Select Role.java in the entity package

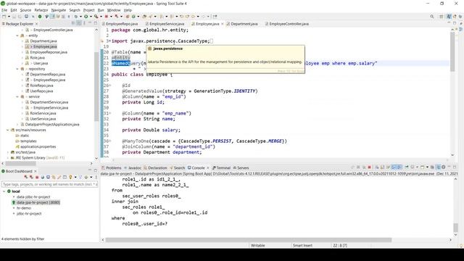(x=37, y=58)
